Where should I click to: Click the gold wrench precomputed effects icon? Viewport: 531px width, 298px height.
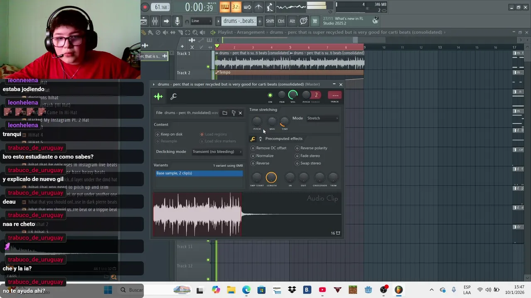click(x=253, y=139)
